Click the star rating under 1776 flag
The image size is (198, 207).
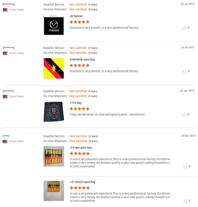tap(79, 109)
